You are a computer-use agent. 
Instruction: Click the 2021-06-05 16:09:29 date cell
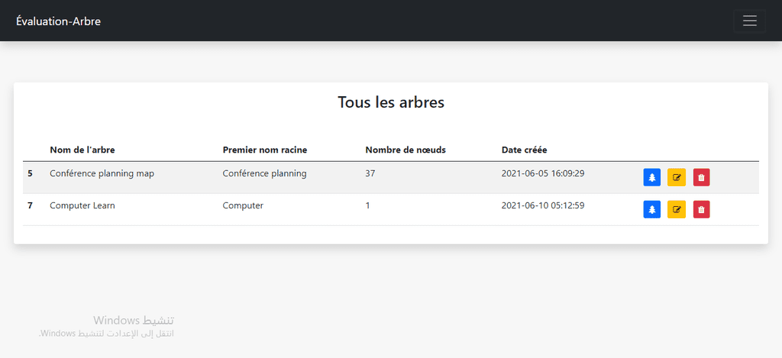pyautogui.click(x=543, y=173)
